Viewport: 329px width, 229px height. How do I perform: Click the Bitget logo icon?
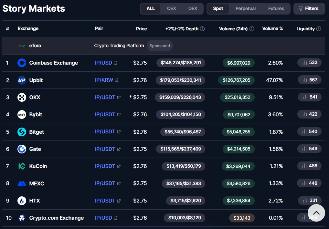tap(22, 132)
